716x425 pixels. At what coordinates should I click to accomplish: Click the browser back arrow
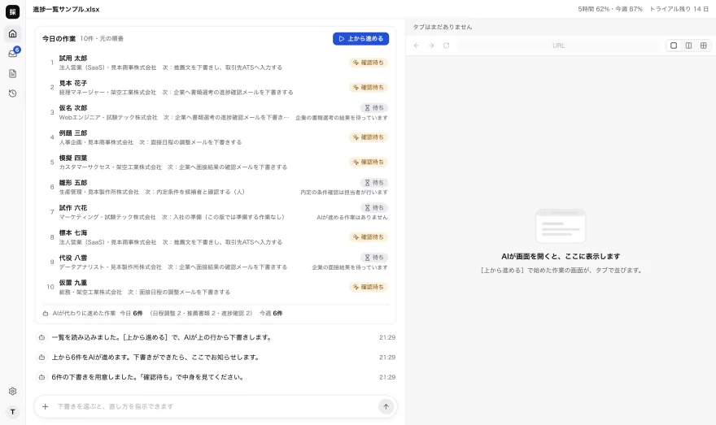[x=417, y=46]
